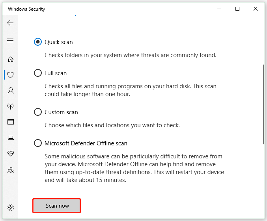Open App & browser control icon

(11, 122)
